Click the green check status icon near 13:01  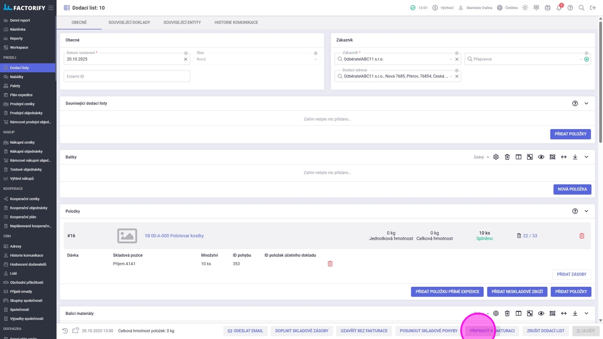tap(412, 8)
